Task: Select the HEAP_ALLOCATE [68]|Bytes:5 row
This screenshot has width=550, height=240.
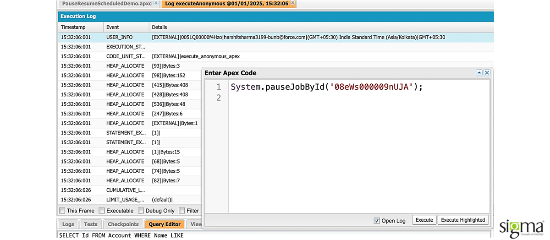Action: (130, 162)
